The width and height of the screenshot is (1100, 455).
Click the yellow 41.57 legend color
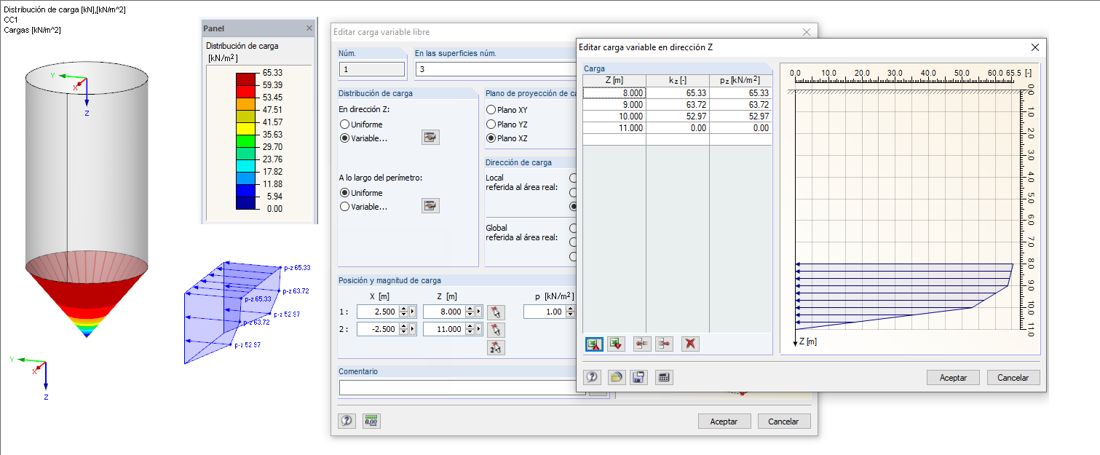[x=246, y=128]
